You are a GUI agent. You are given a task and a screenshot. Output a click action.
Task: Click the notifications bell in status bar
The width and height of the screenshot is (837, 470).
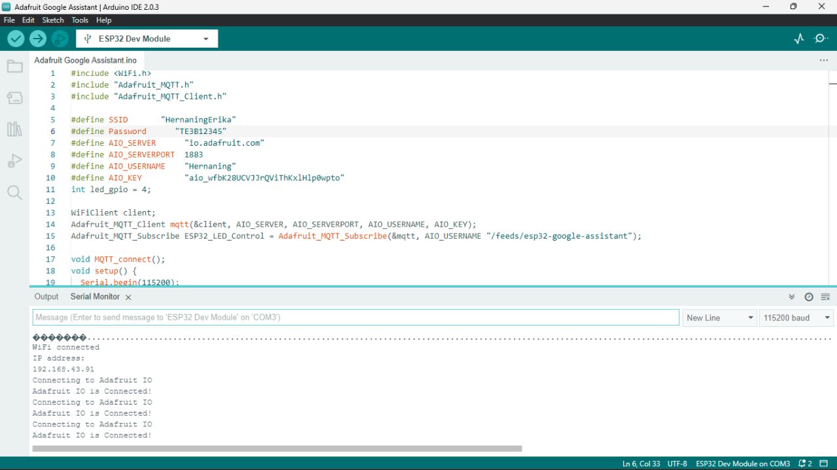(805, 463)
